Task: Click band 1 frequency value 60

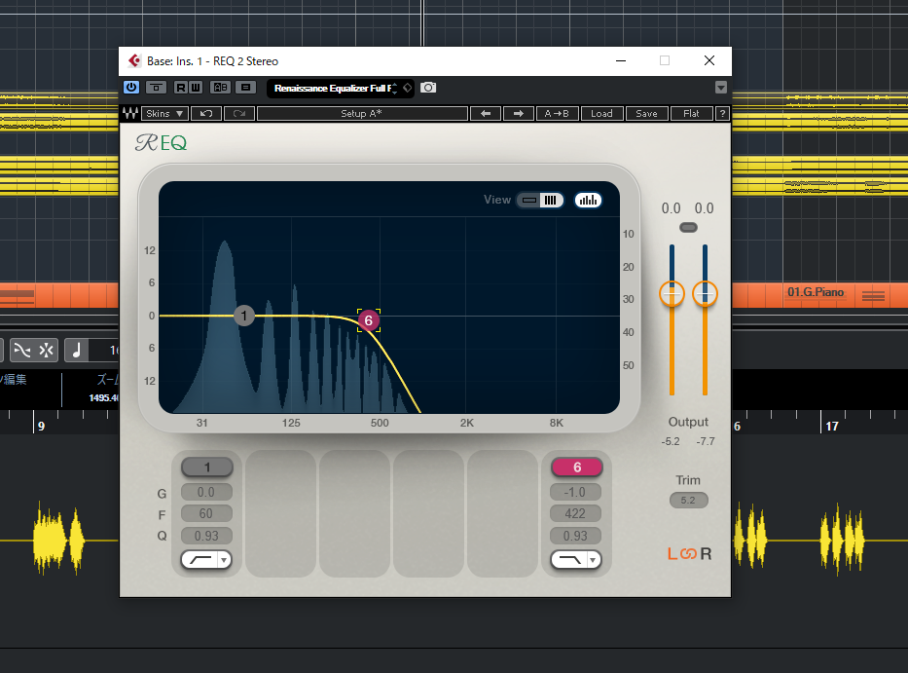Action: tap(206, 513)
